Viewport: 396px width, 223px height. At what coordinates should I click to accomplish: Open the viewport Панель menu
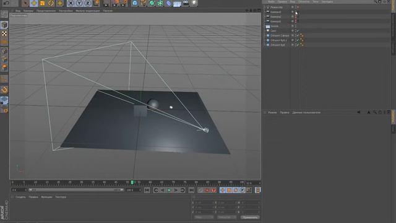(x=108, y=11)
